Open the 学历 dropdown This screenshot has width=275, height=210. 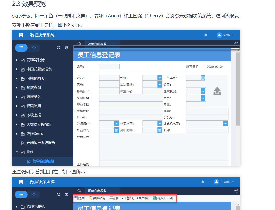point(203,98)
